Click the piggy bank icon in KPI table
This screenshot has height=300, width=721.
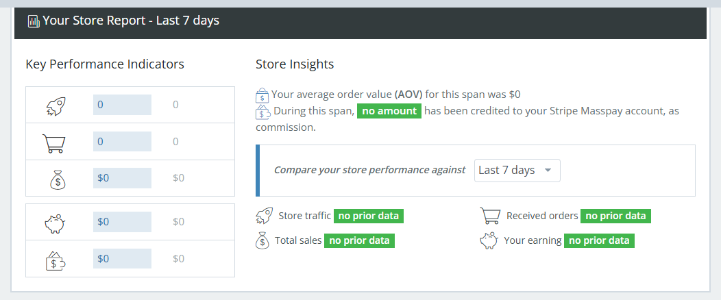(x=55, y=222)
